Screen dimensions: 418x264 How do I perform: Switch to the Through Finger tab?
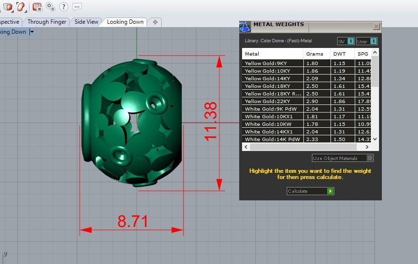click(x=47, y=22)
